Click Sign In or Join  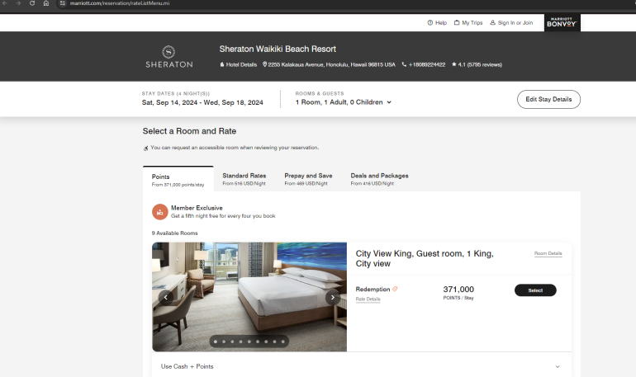[511, 23]
